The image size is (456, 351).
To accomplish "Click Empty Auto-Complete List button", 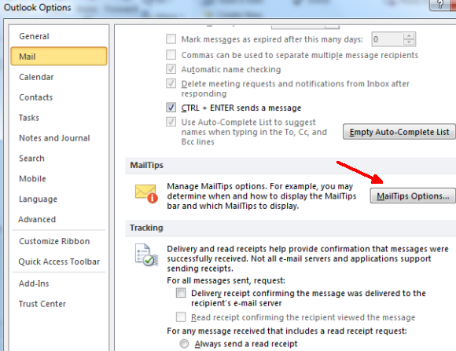I will (399, 132).
